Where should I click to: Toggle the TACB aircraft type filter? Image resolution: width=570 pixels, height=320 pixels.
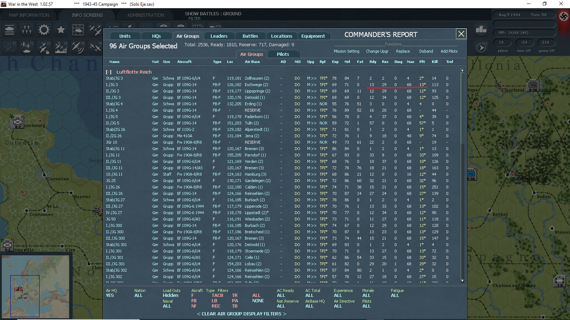[x=217, y=295]
